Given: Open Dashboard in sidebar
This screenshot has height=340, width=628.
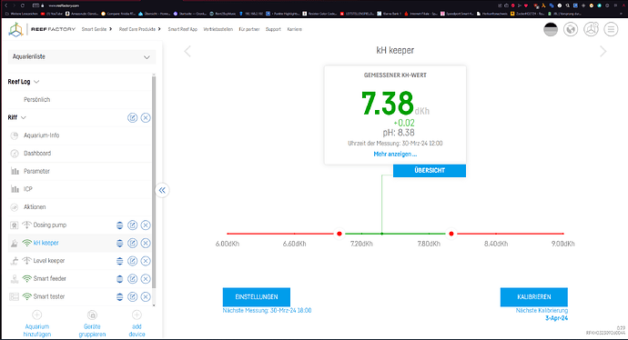Looking at the screenshot, I should point(37,154).
